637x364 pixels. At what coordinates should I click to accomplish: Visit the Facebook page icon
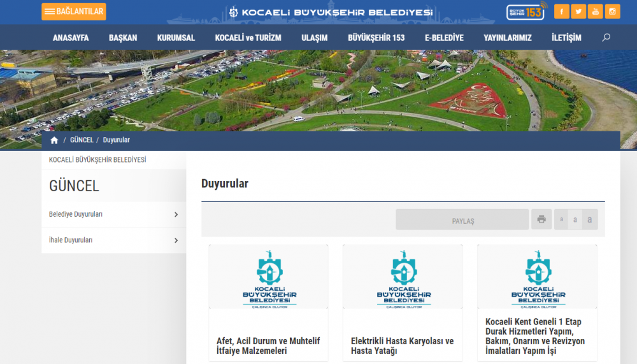pyautogui.click(x=561, y=12)
